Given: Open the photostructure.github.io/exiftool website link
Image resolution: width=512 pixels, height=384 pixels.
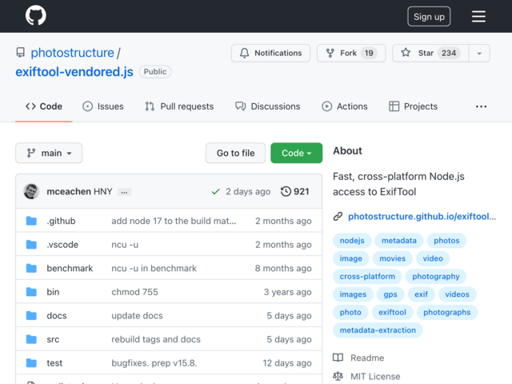Looking at the screenshot, I should coord(422,216).
